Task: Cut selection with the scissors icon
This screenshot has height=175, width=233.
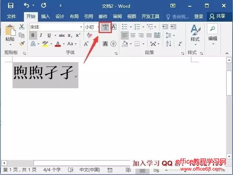Action: point(22,27)
